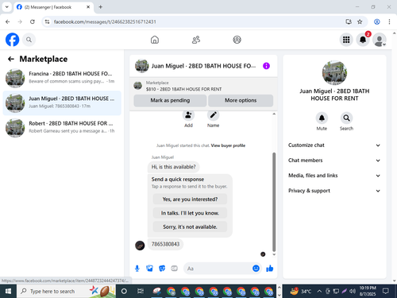Click taskbar volume speaker icon
Viewport: 397px width, 298px height.
pos(353,292)
